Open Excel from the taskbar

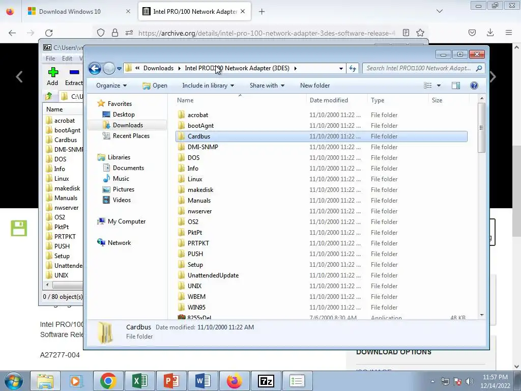coord(139,381)
